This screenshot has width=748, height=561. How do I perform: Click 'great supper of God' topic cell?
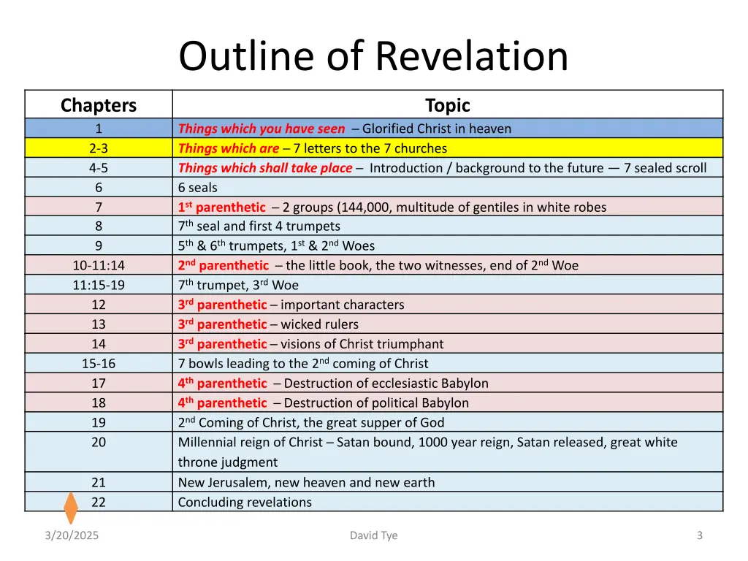(x=448, y=422)
